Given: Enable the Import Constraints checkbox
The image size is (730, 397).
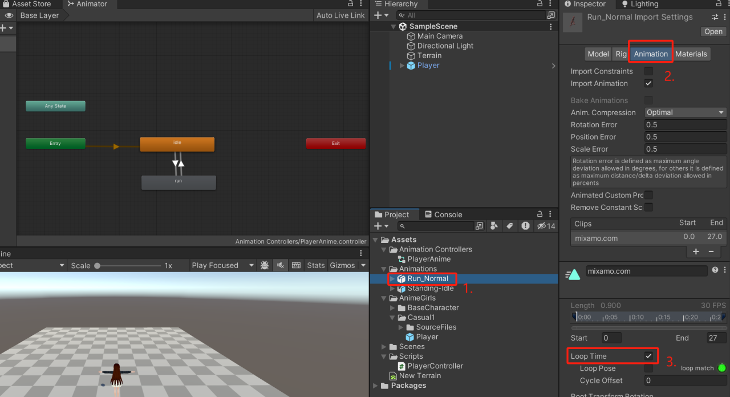Looking at the screenshot, I should tap(648, 71).
